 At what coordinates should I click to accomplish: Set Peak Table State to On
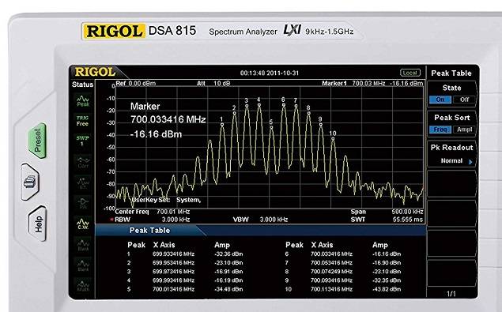tap(440, 100)
